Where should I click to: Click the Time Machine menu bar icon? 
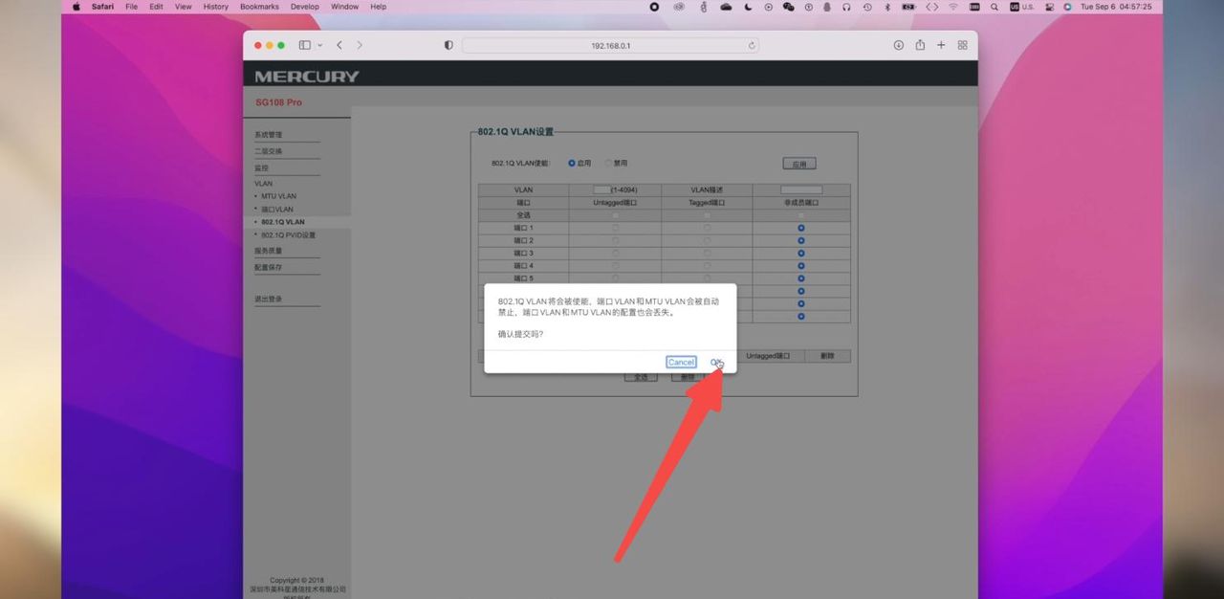pos(867,7)
